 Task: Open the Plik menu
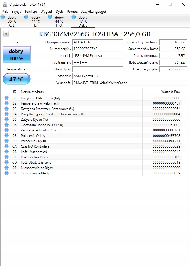tap(5, 12)
